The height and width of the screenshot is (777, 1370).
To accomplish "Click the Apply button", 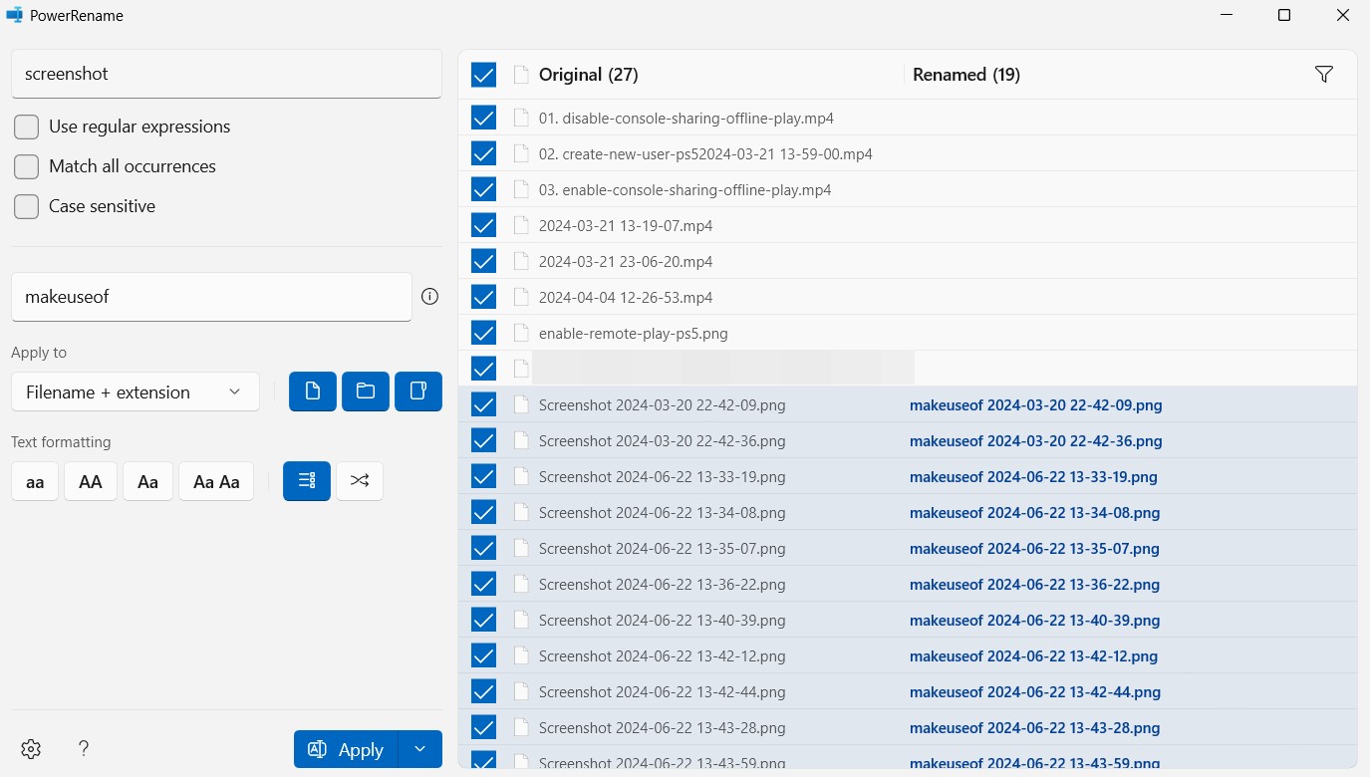I will 346,749.
